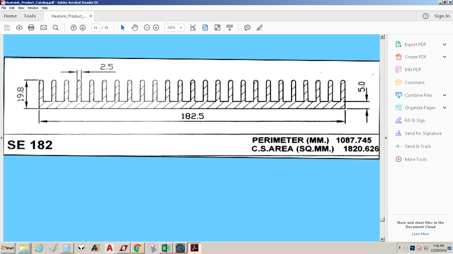Open the Help question mark icon
The height and width of the screenshot is (254, 453).
(426, 16)
